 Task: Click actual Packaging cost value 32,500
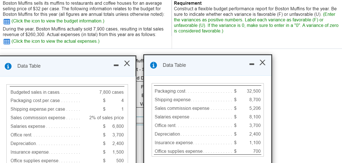coord(254,91)
